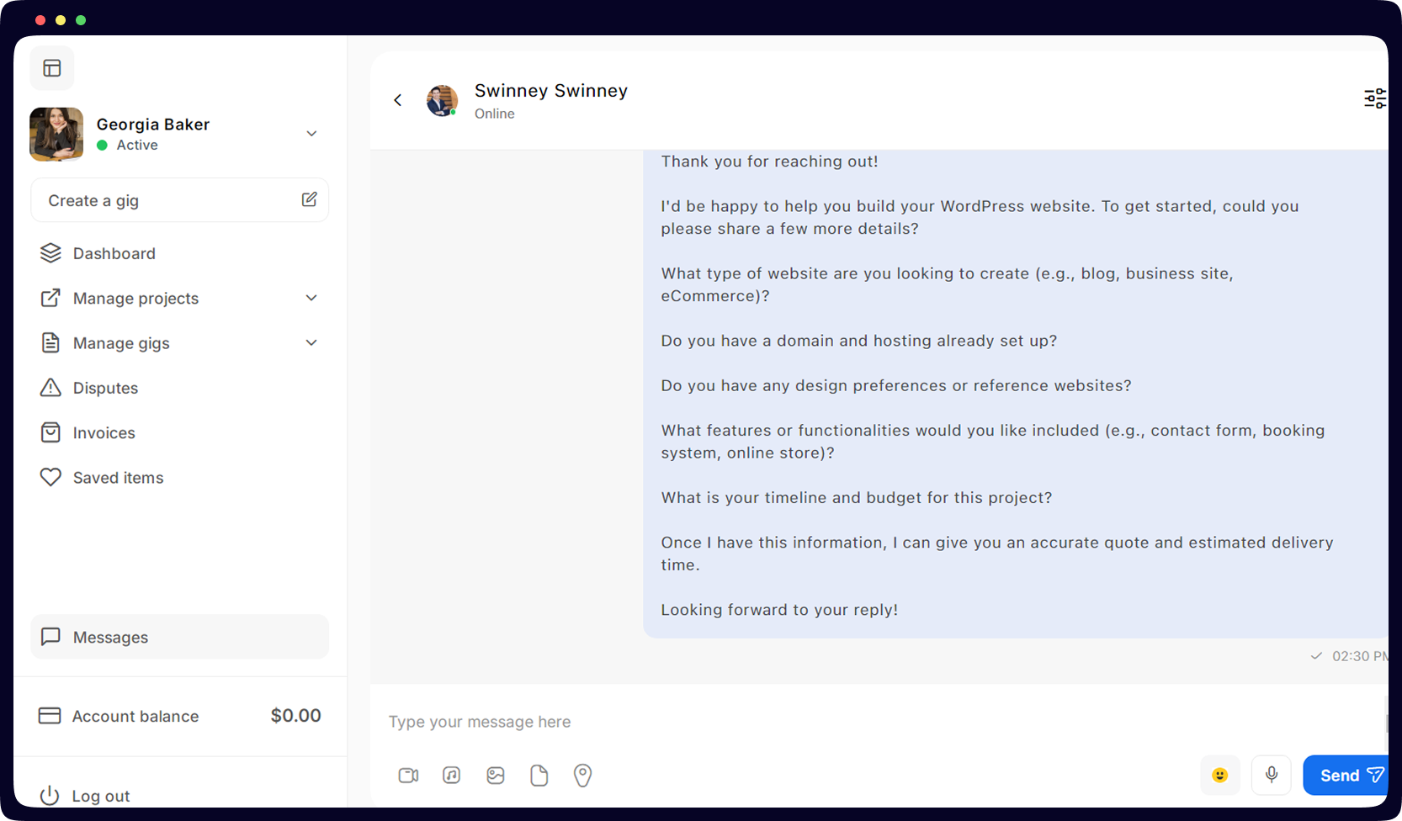Click the Invoices shopping bag icon
The image size is (1402, 821).
click(x=50, y=432)
